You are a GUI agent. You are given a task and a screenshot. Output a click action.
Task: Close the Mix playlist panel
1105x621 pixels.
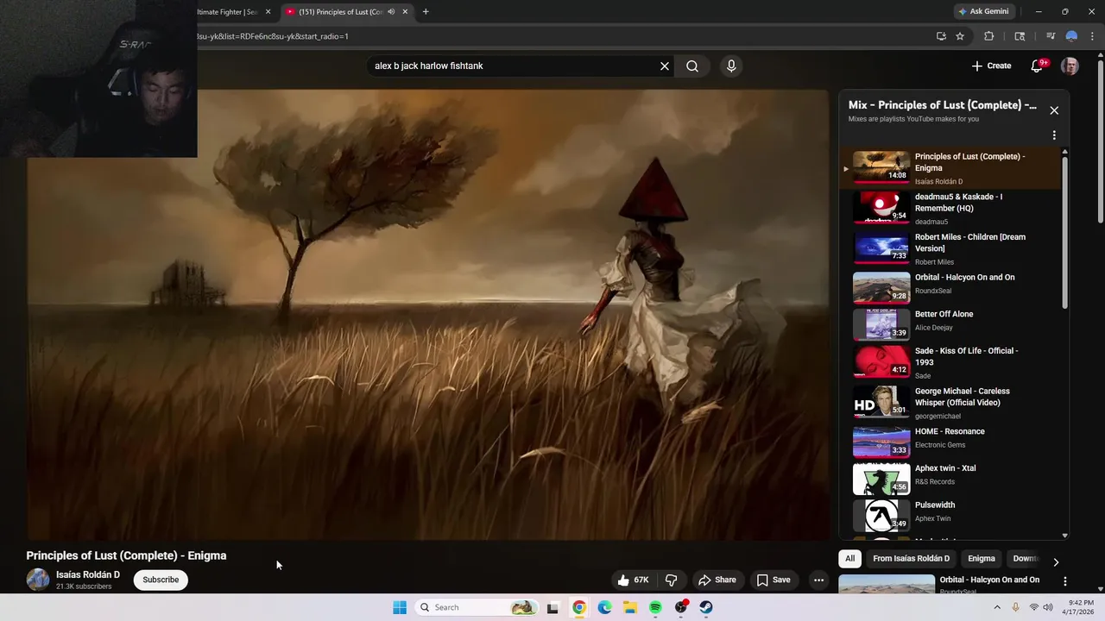(x=1054, y=110)
